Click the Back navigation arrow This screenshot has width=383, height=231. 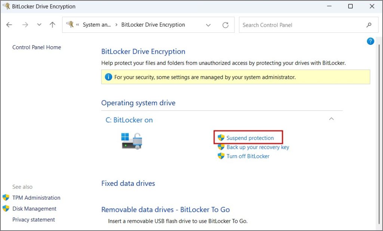(x=9, y=25)
